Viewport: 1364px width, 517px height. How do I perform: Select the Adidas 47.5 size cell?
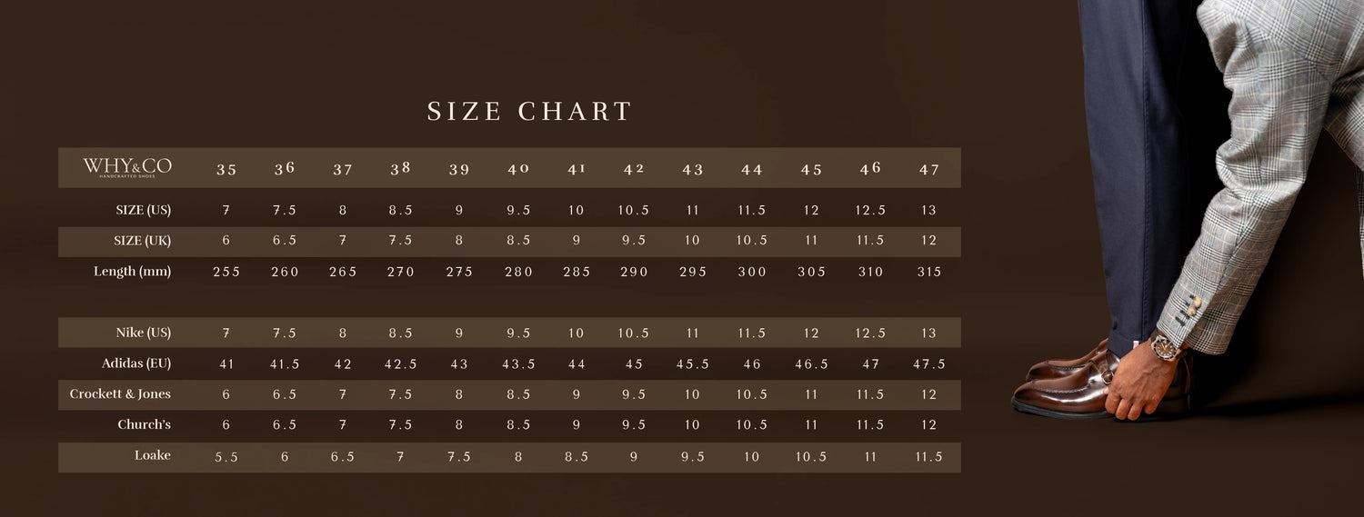928,363
